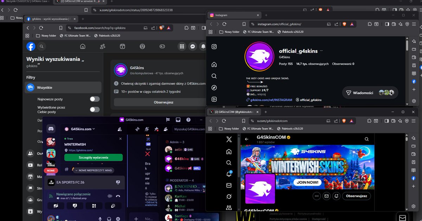This screenshot has height=221, width=422.
Task: Open Facebook Messenger icon
Action: (193, 46)
